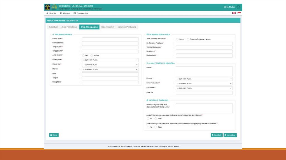Click the Informasi Tambahan info icon
Screen dimensions: 286x160
pyautogui.click(x=147, y=100)
